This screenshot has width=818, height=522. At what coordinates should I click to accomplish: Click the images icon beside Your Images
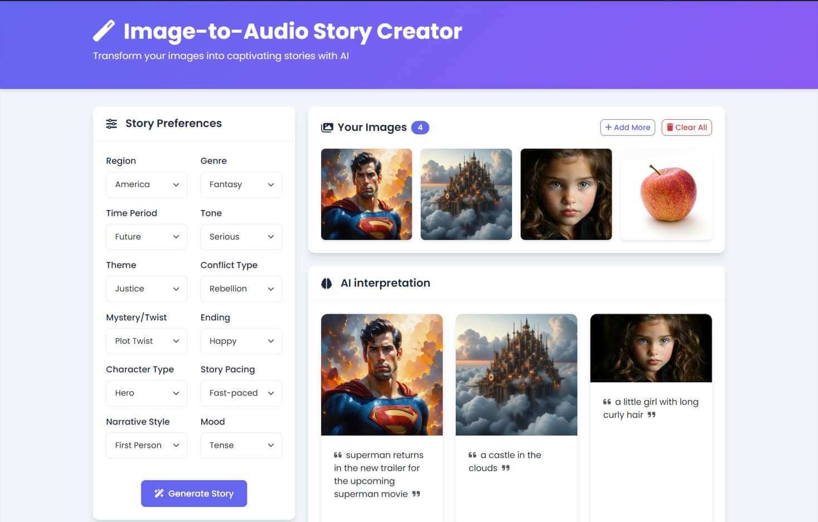[x=327, y=128]
